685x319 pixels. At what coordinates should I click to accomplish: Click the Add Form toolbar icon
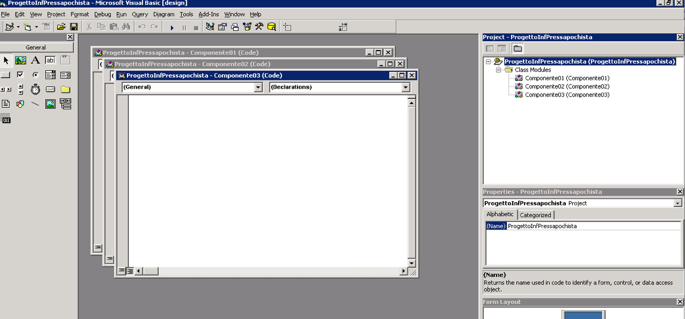pyautogui.click(x=27, y=27)
